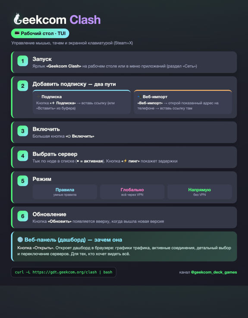This screenshot has height=318, width=248.
Task: Click the step 3 number badge
Action: [22, 131]
